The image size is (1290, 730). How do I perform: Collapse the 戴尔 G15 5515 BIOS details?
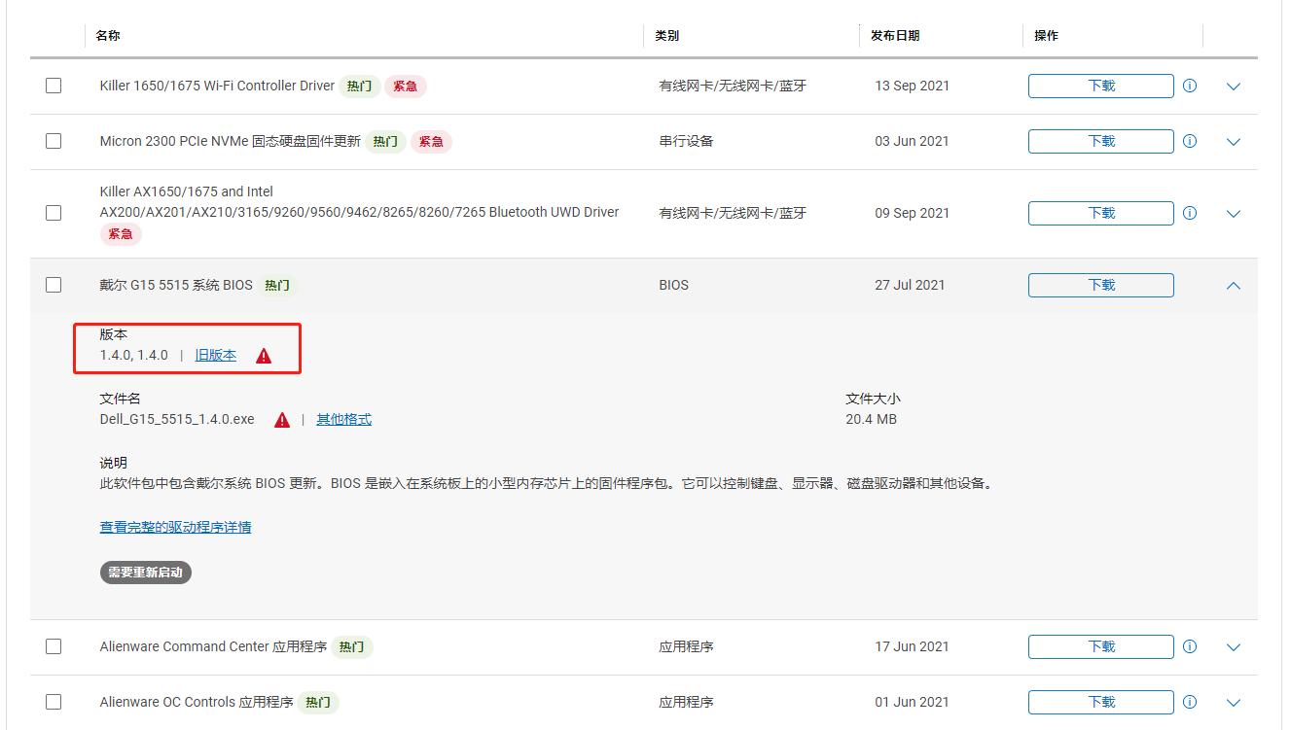1233,285
